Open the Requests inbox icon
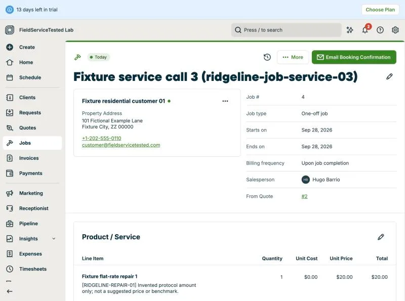 tap(10, 112)
